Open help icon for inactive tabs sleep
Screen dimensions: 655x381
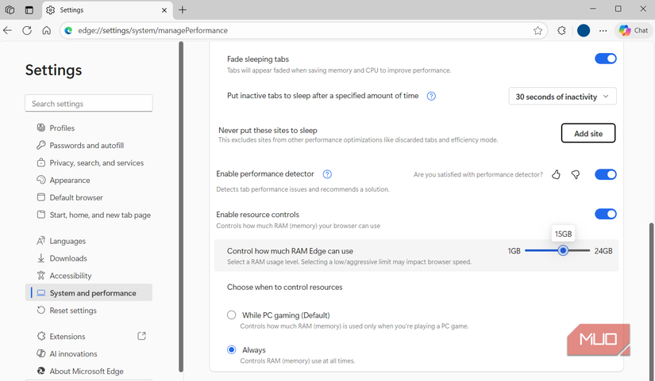coord(431,97)
